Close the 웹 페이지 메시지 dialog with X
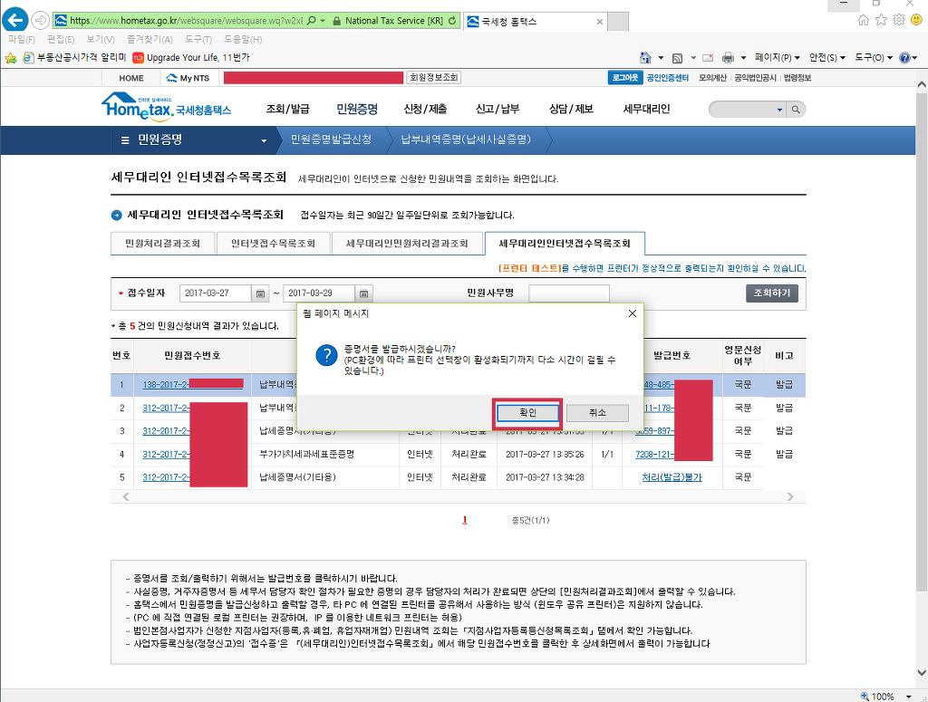 632,313
